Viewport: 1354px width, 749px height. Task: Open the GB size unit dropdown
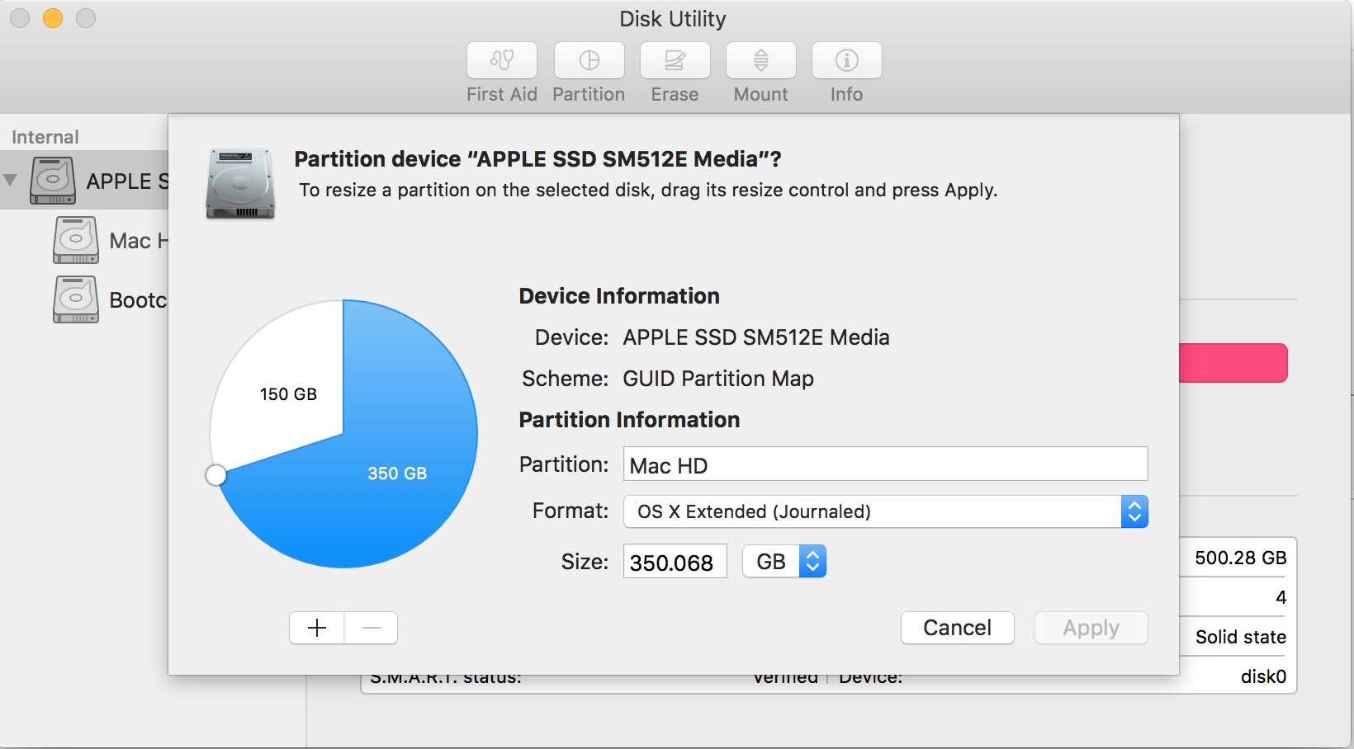(784, 562)
